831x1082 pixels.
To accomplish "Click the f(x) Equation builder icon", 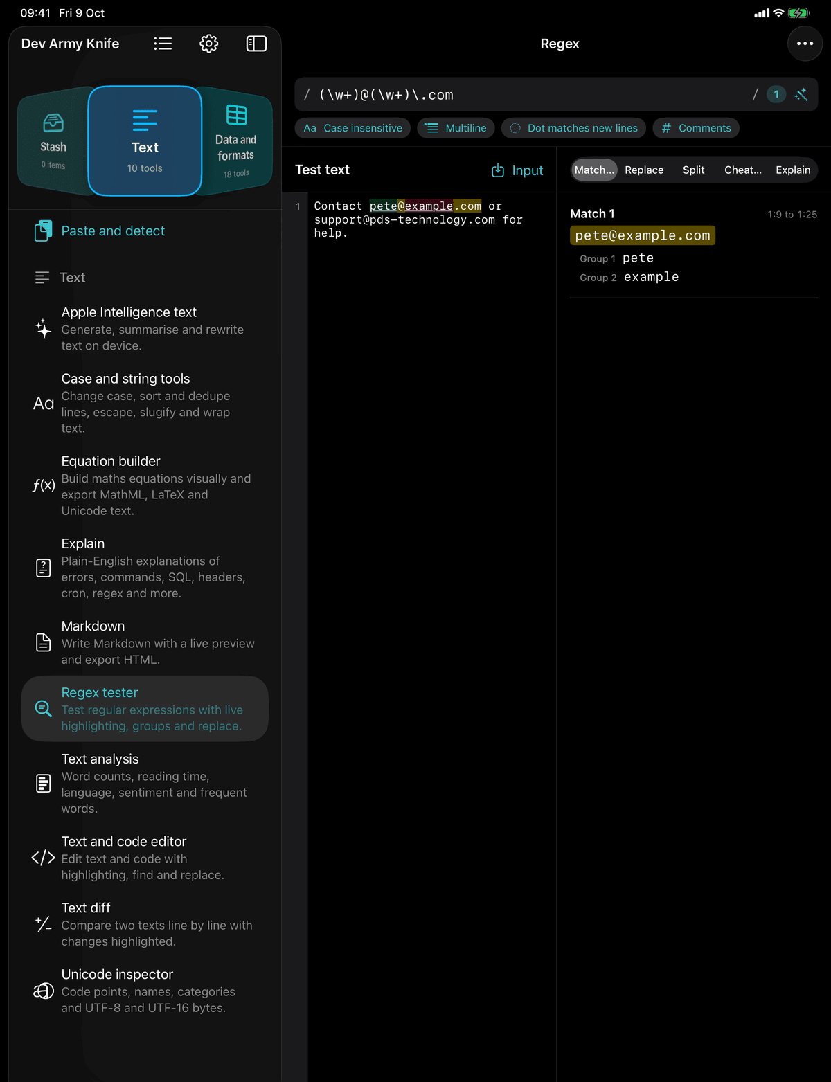I will tap(44, 485).
